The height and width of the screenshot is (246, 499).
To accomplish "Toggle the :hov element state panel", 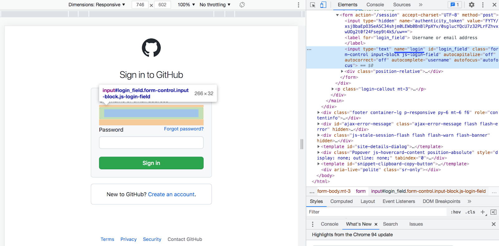I will click(x=456, y=212).
